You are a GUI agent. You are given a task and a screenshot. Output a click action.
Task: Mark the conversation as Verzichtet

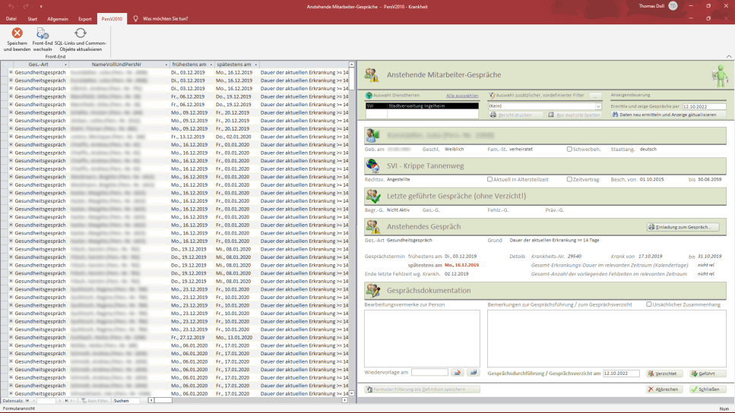tap(664, 374)
